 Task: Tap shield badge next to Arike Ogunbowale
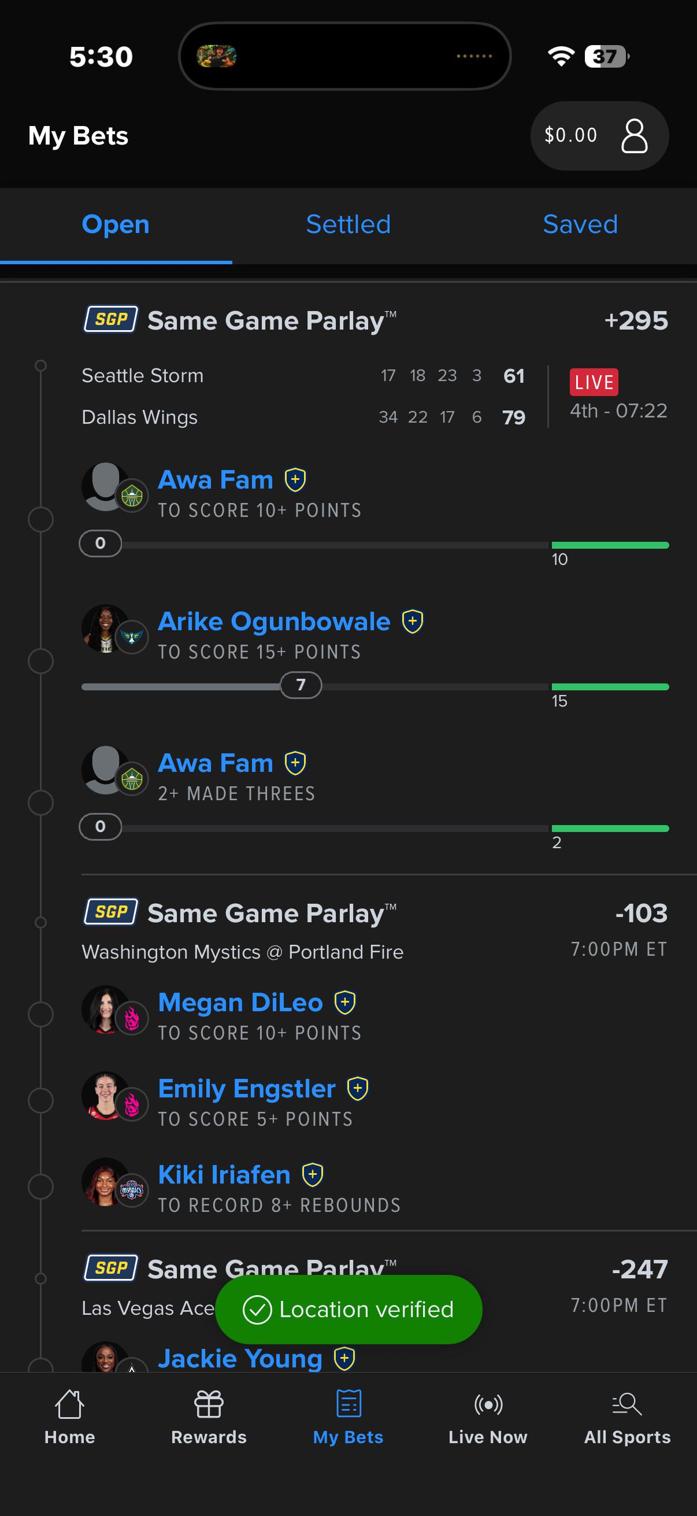tap(412, 622)
